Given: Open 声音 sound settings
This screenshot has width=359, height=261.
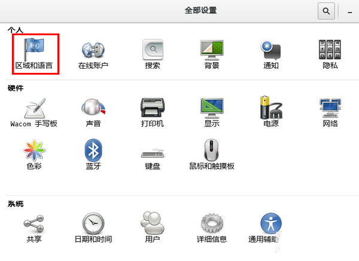Looking at the screenshot, I should (93, 113).
